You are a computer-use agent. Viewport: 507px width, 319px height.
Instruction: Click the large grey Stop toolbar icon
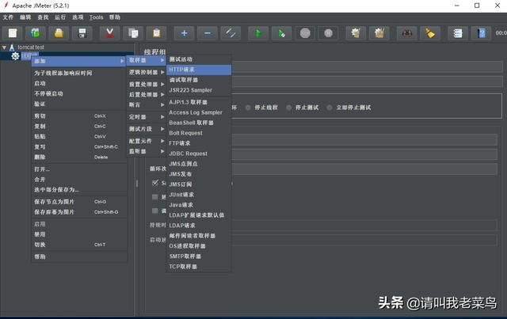pos(305,33)
